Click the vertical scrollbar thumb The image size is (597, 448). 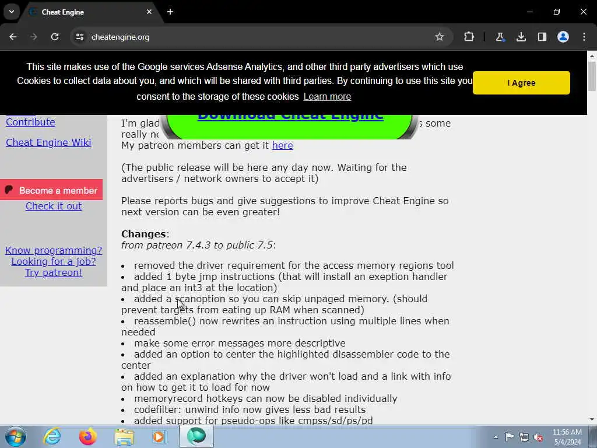pyautogui.click(x=592, y=76)
